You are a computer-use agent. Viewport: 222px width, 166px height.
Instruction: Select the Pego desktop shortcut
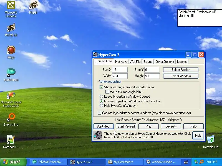click(x=11, y=52)
